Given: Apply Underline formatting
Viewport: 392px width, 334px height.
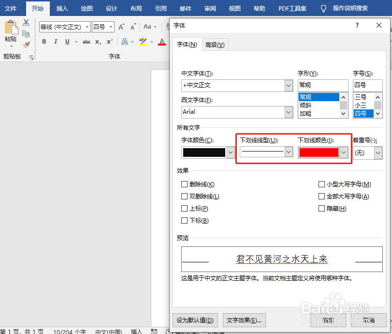Looking at the screenshot, I should 67,42.
